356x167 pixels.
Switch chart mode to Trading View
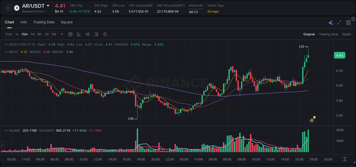(x=328, y=34)
